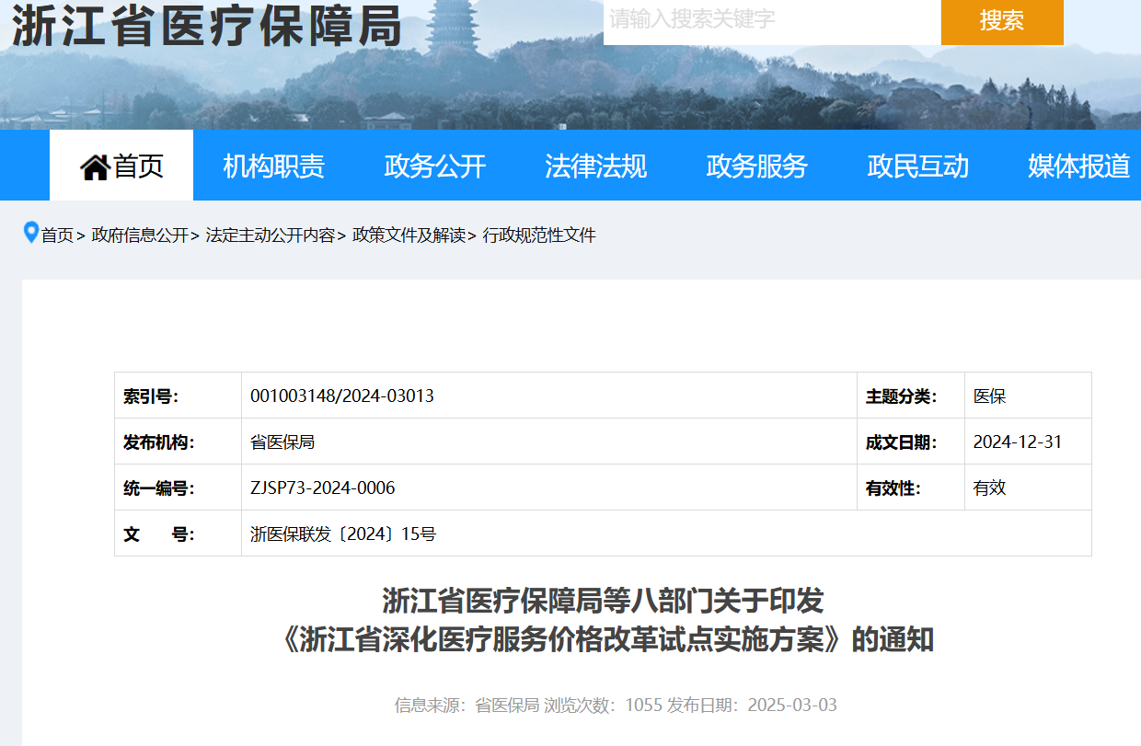
Task: Open the 政民互动 navigation item
Action: 917,166
